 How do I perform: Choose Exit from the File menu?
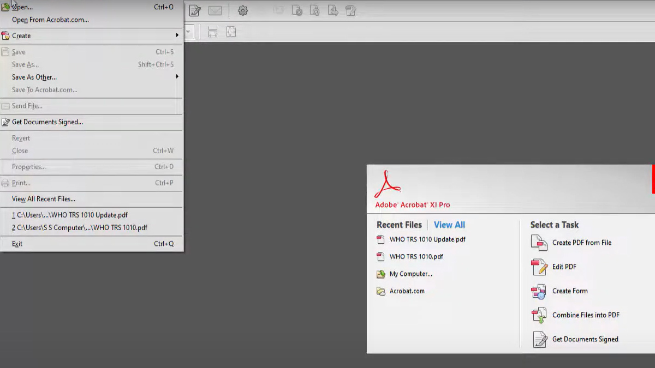pyautogui.click(x=92, y=244)
